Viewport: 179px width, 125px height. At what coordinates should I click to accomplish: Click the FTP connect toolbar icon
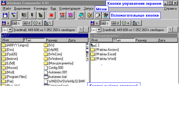pos(62,15)
